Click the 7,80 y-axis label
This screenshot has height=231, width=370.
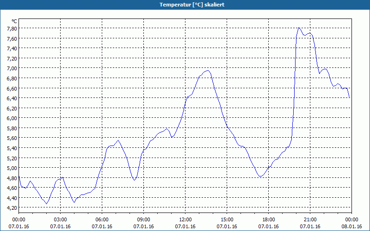click(12, 29)
